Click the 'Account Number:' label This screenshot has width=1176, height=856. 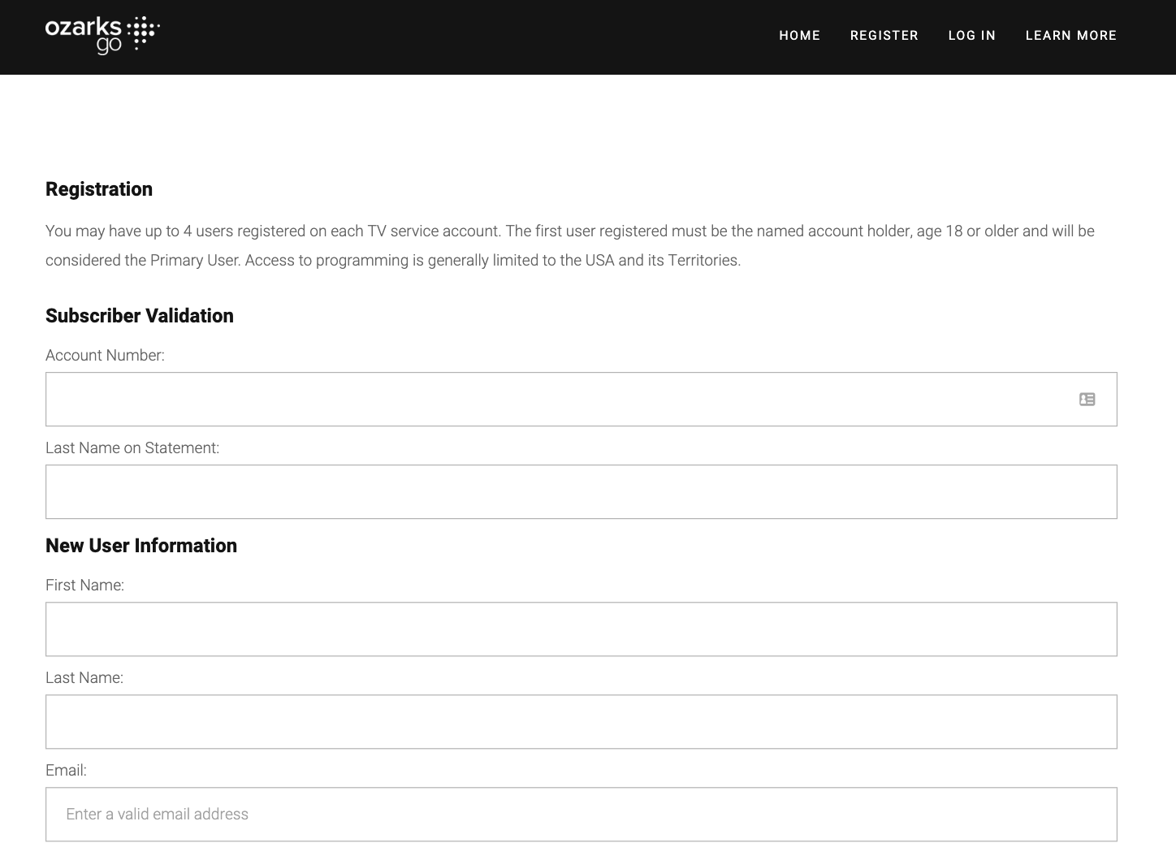click(105, 355)
